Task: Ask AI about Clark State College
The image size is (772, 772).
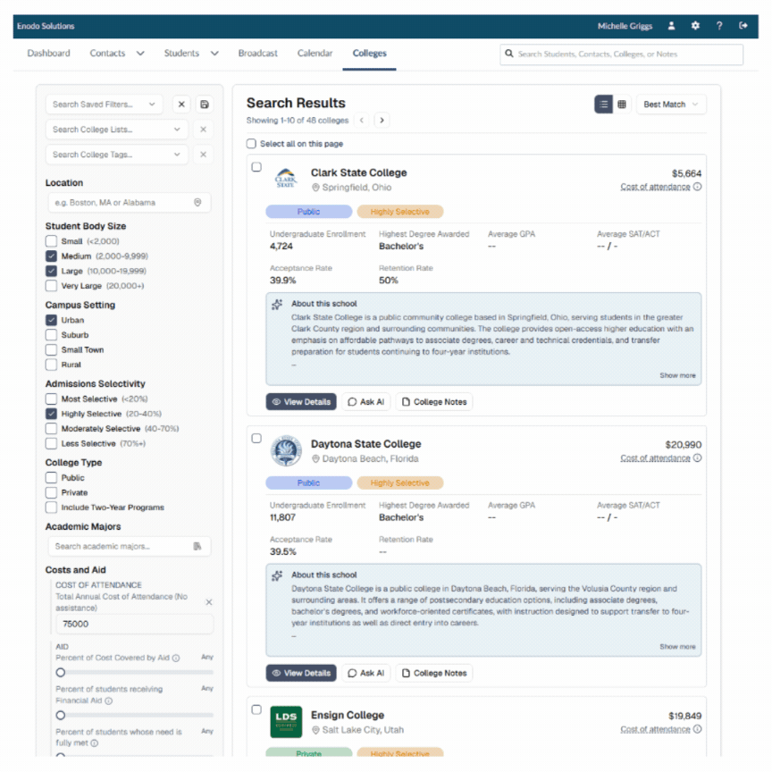Action: pos(365,402)
